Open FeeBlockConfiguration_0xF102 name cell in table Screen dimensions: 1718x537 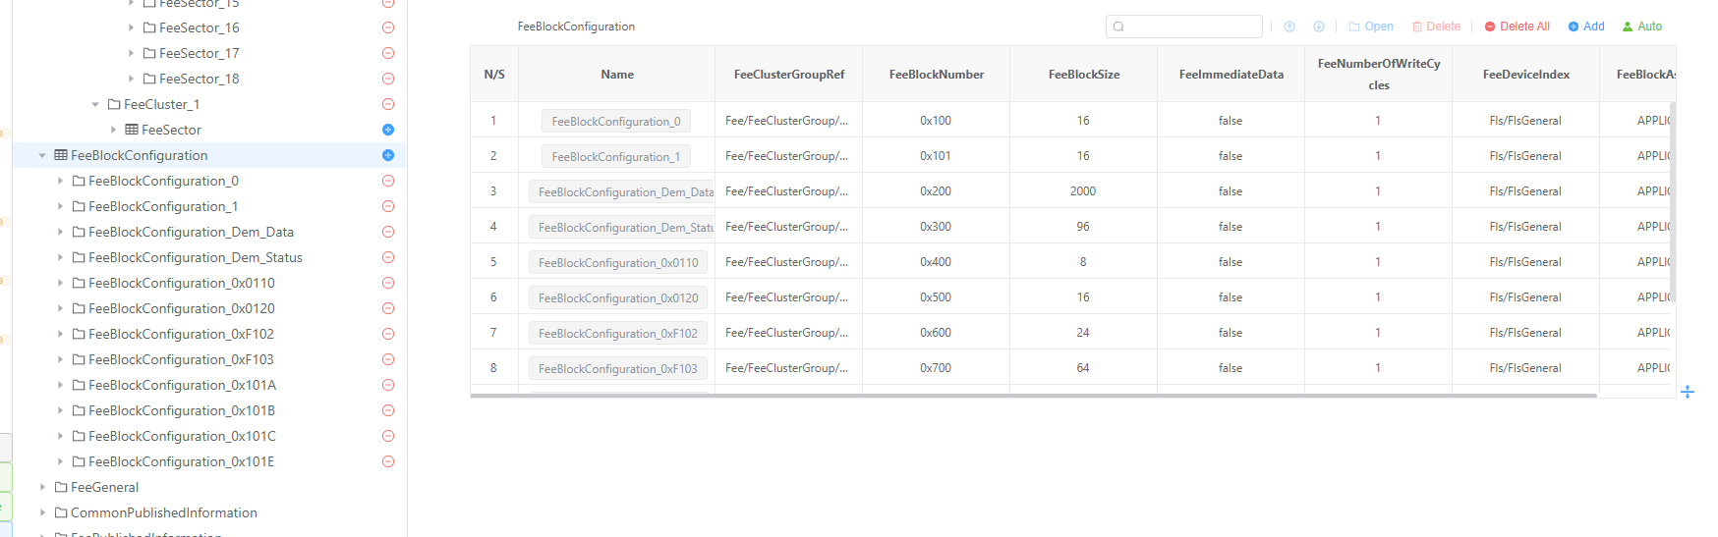618,333
